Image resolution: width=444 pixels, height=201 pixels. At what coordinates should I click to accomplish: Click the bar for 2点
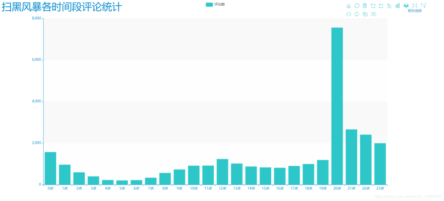[x=79, y=178]
